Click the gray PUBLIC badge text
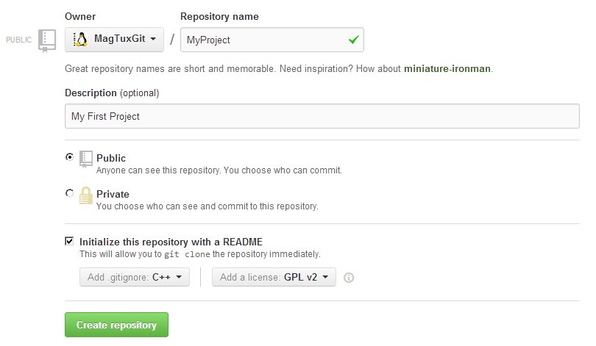 coord(18,40)
